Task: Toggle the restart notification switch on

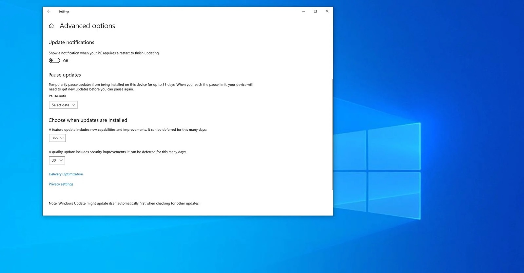Action: pos(54,60)
